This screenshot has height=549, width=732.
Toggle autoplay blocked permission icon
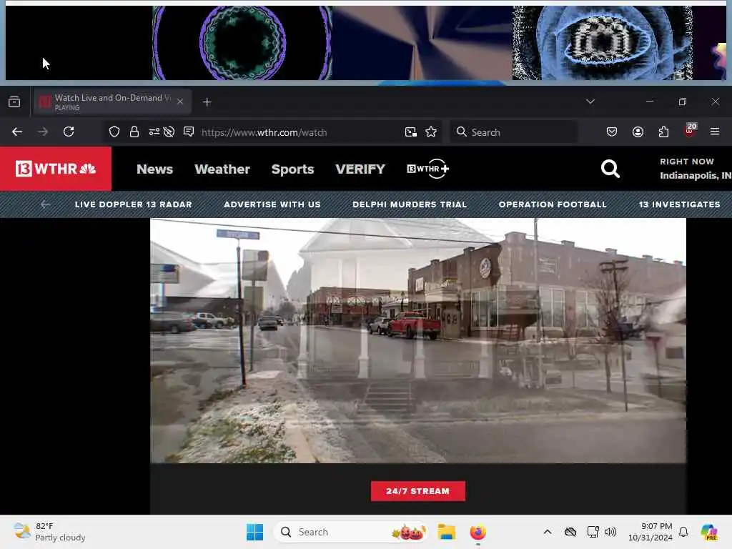169,132
